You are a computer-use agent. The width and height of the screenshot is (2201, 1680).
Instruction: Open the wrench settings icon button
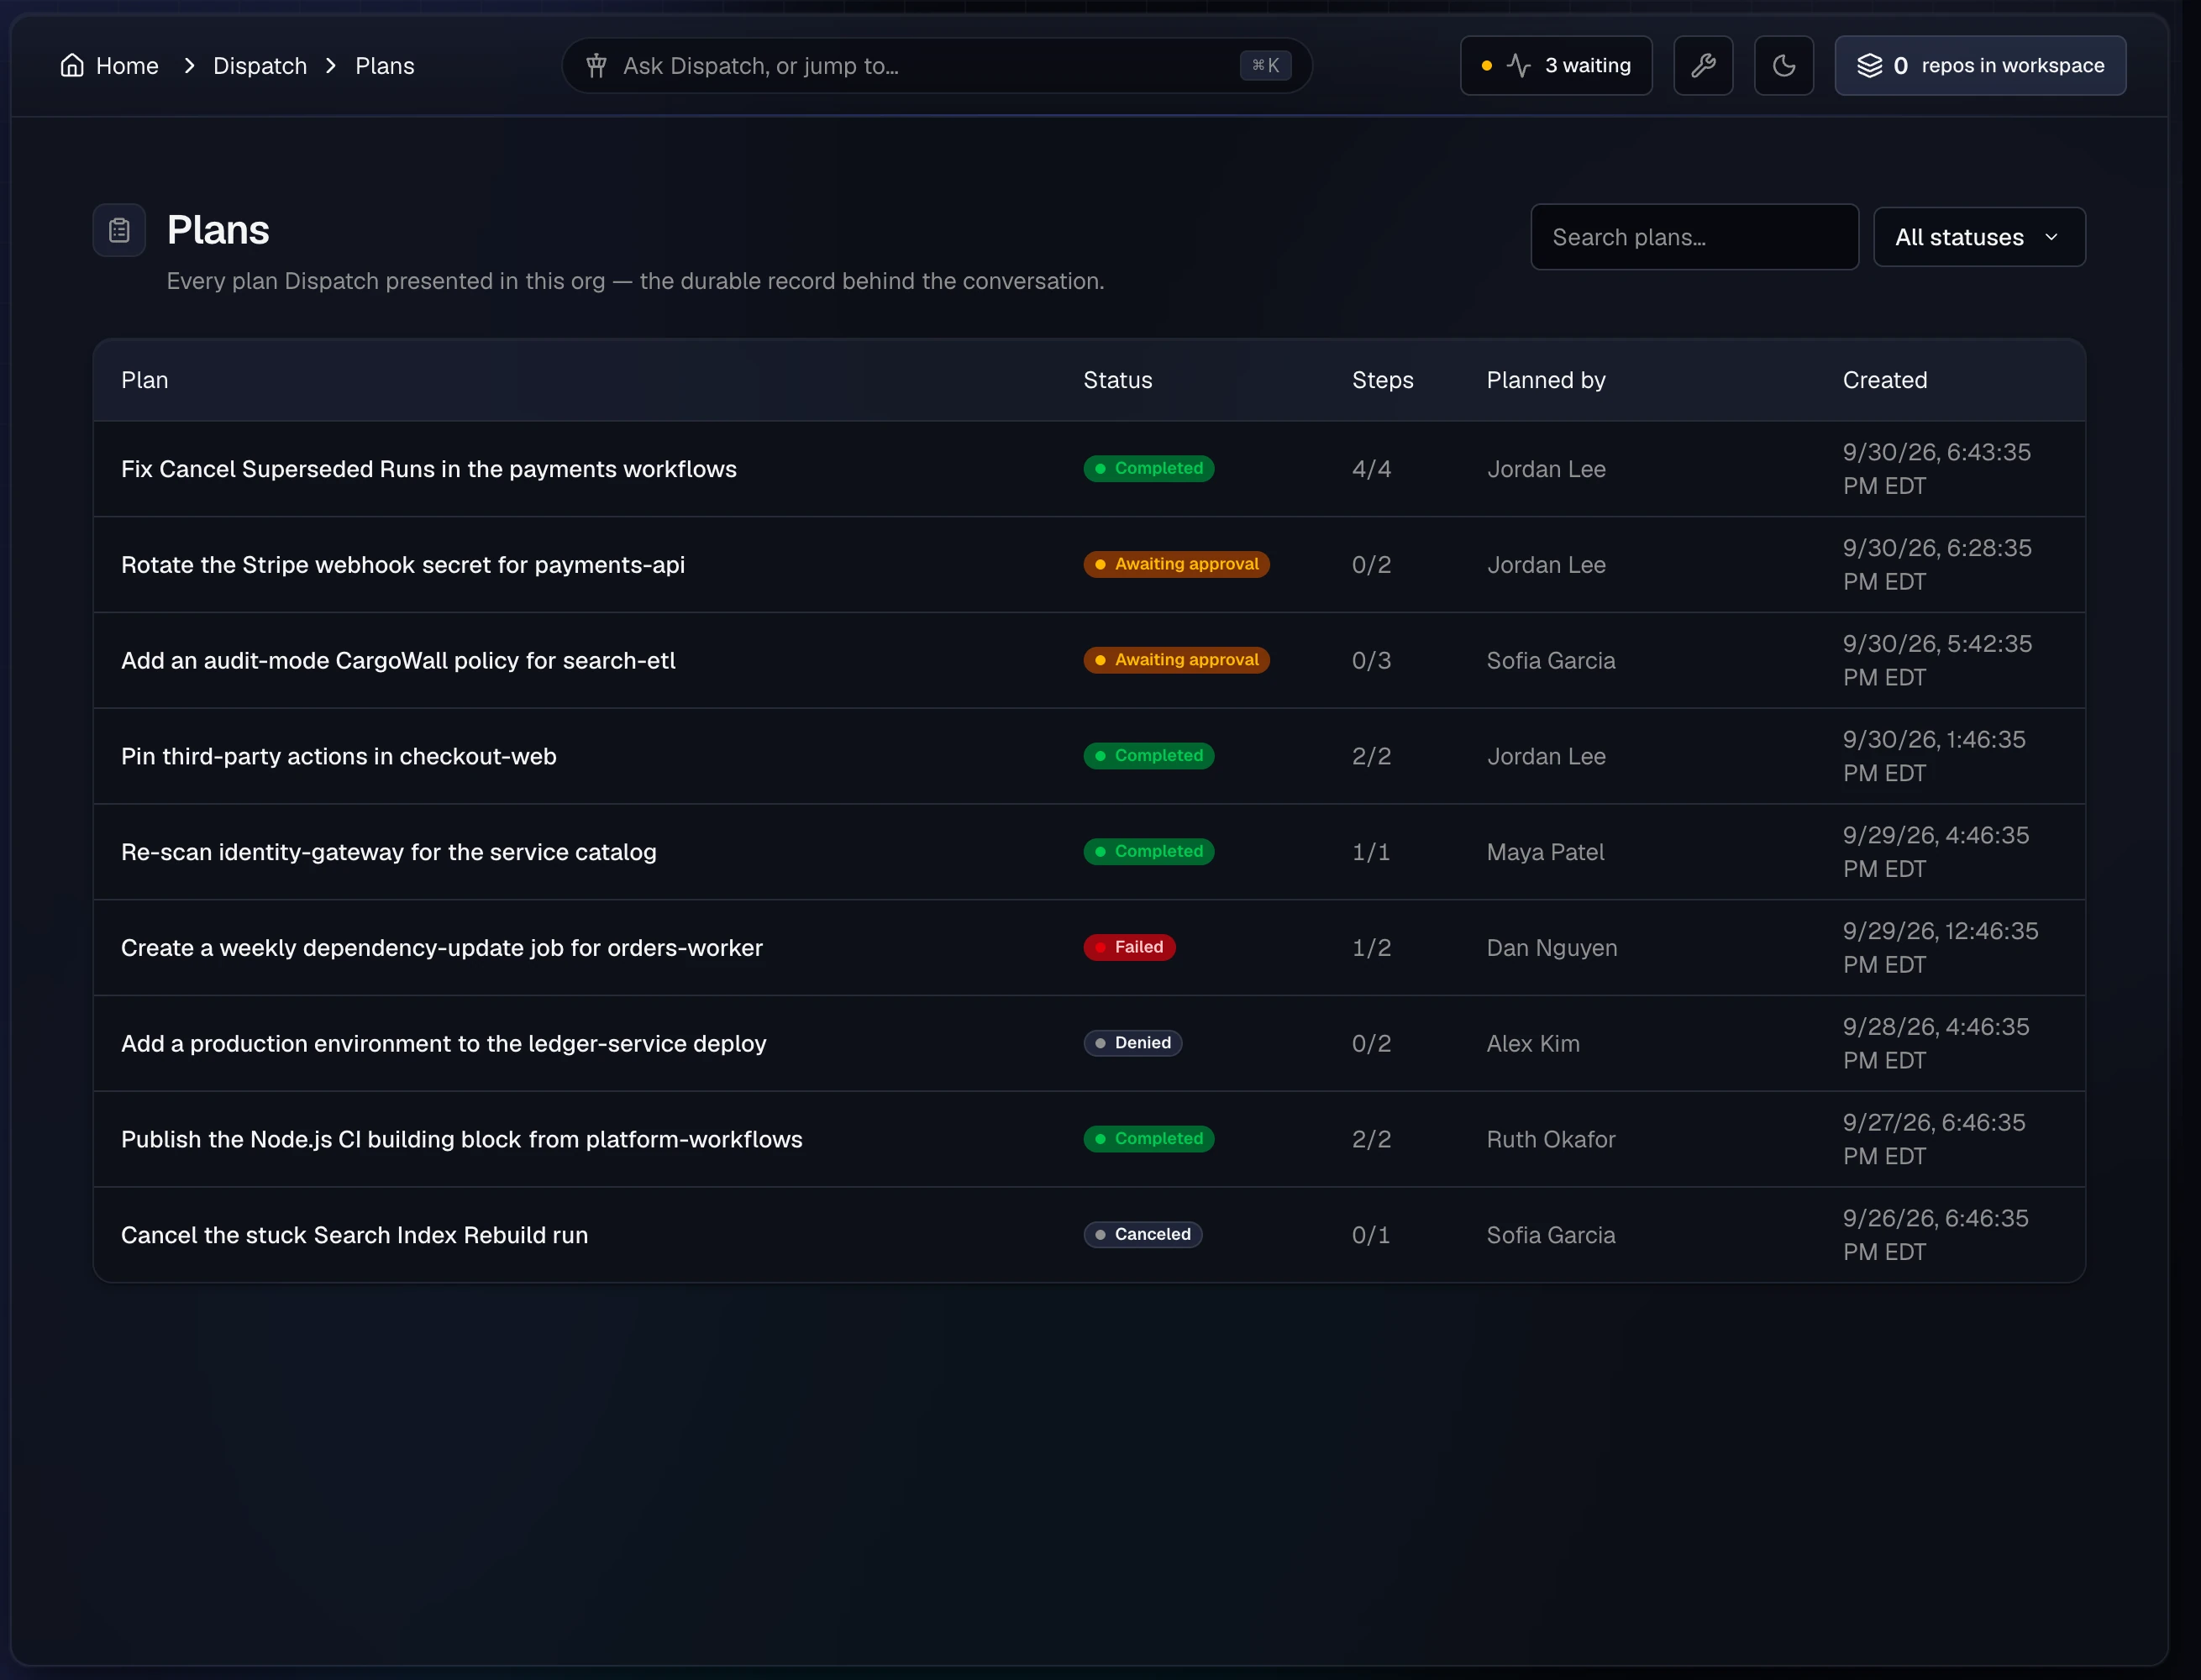pyautogui.click(x=1703, y=66)
